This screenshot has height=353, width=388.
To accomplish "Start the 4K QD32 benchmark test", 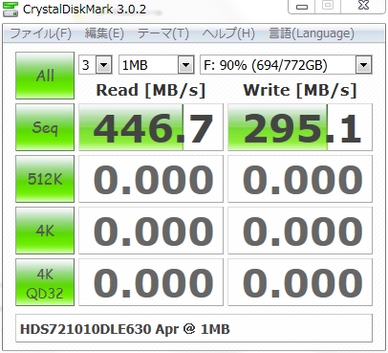I will coord(45,282).
